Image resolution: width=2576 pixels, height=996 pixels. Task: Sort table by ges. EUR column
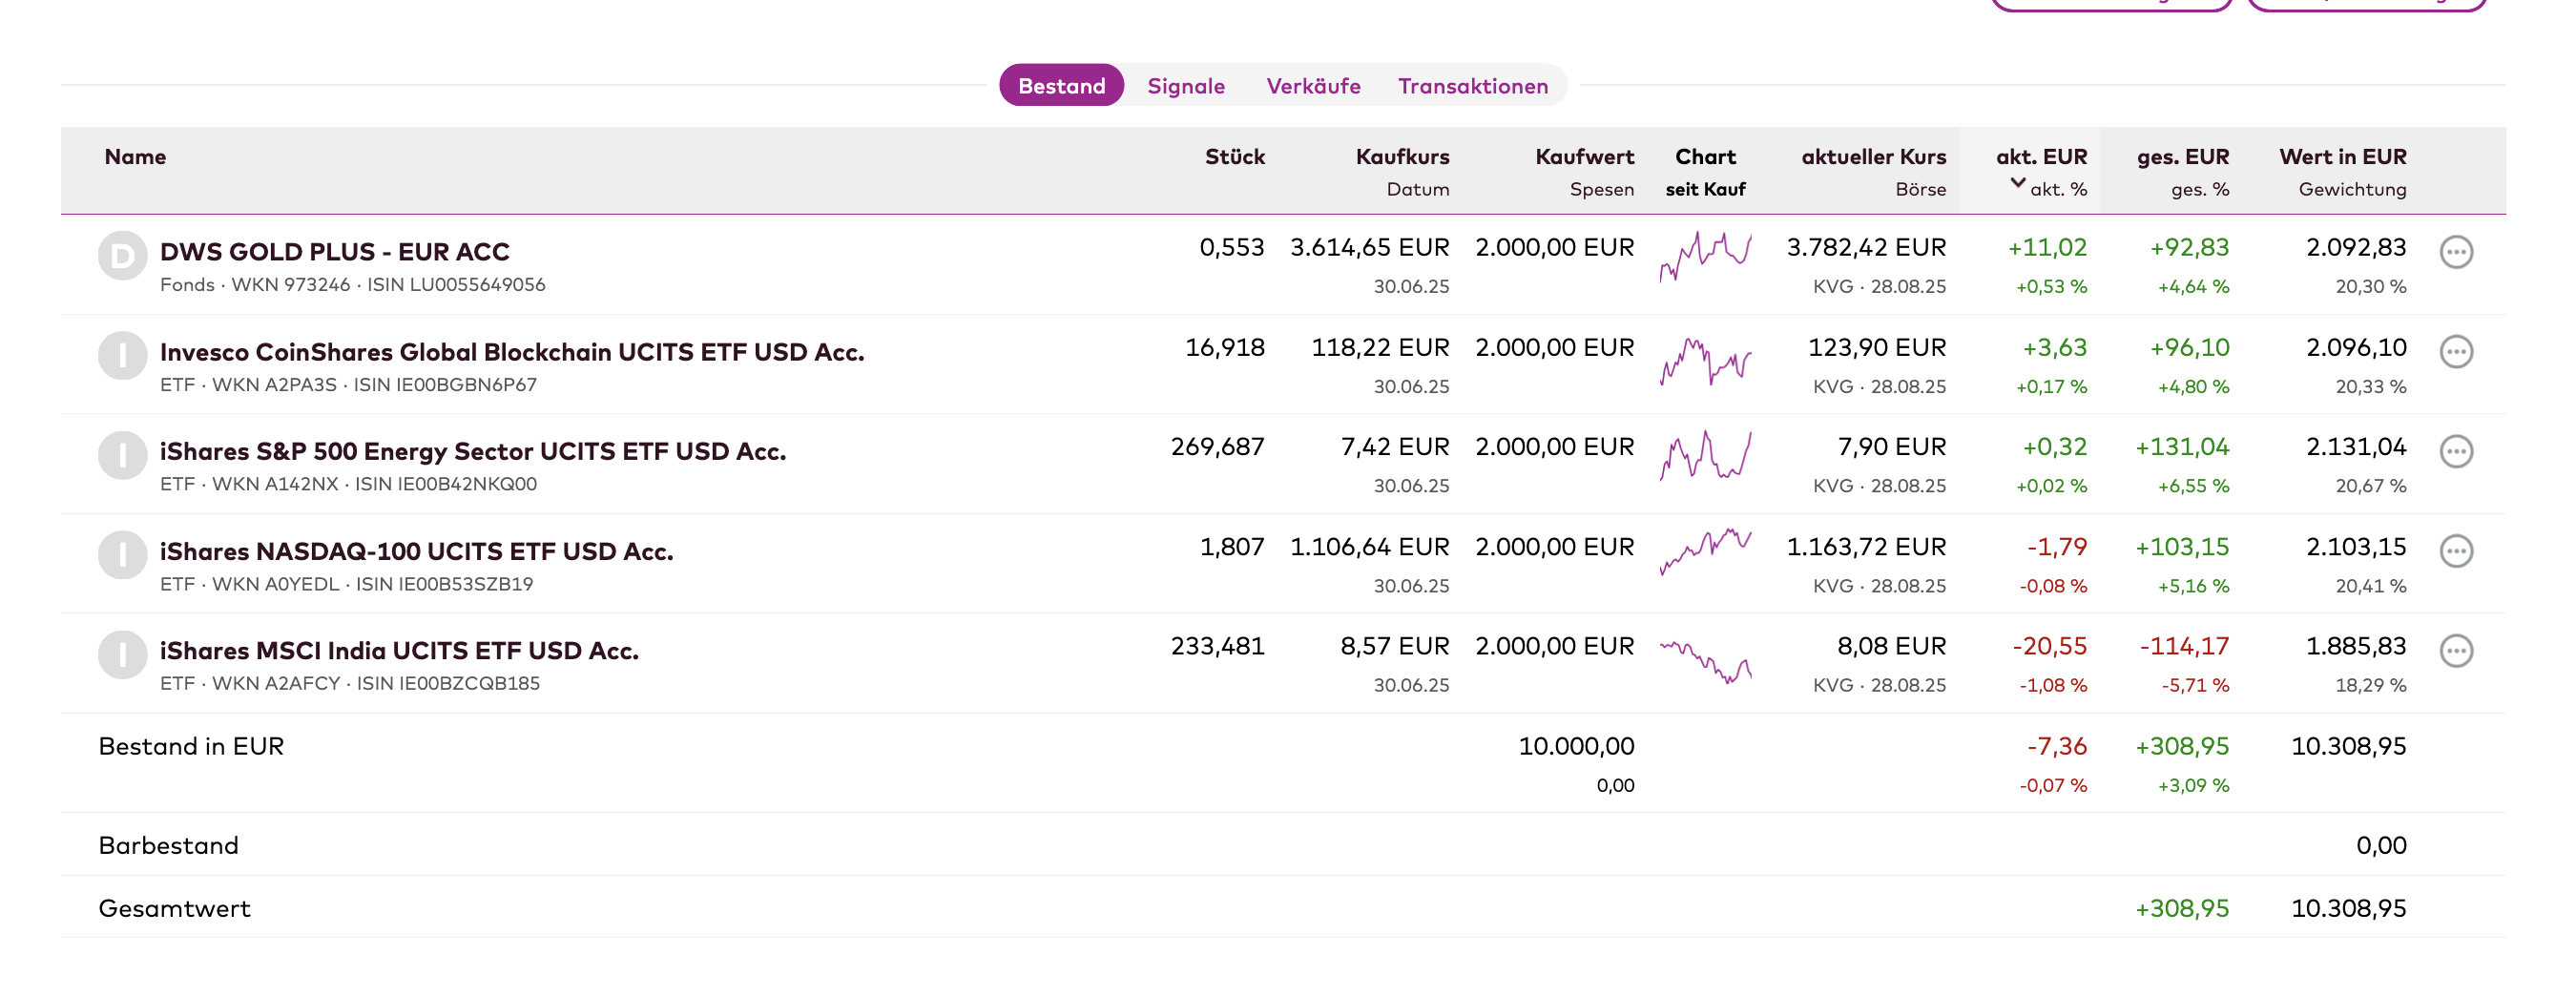click(2182, 157)
